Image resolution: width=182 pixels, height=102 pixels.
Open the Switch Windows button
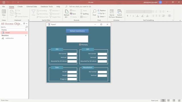[x=119, y=14]
